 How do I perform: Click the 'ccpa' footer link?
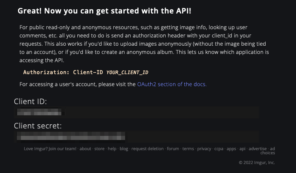click(x=219, y=149)
